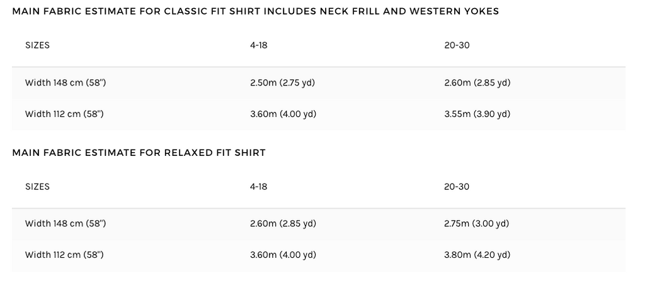
Task: Select the Width 112 cm row label under Classic Fit
Action: click(x=64, y=114)
